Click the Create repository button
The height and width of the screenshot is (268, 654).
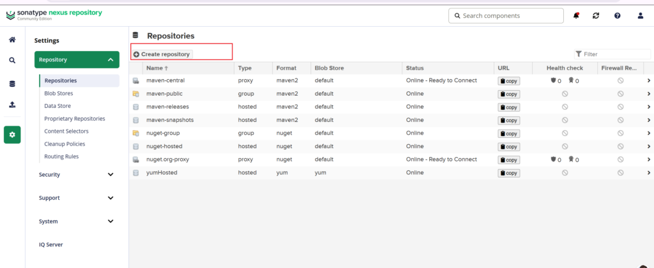pos(162,54)
